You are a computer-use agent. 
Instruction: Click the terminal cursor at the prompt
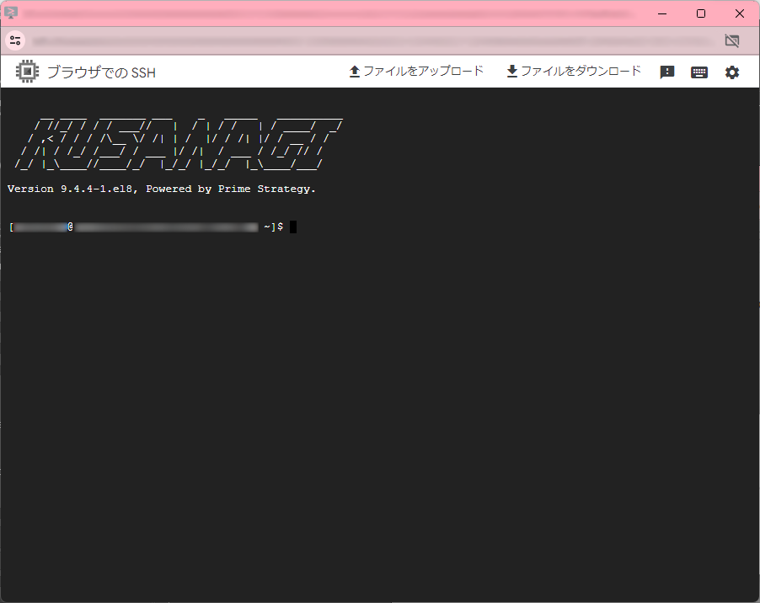(293, 227)
